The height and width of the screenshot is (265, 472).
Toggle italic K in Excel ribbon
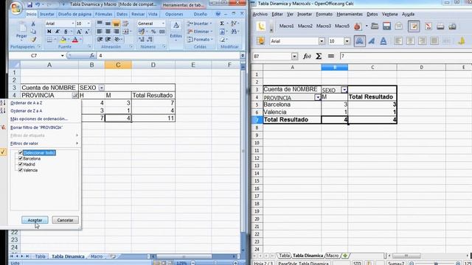[58, 32]
